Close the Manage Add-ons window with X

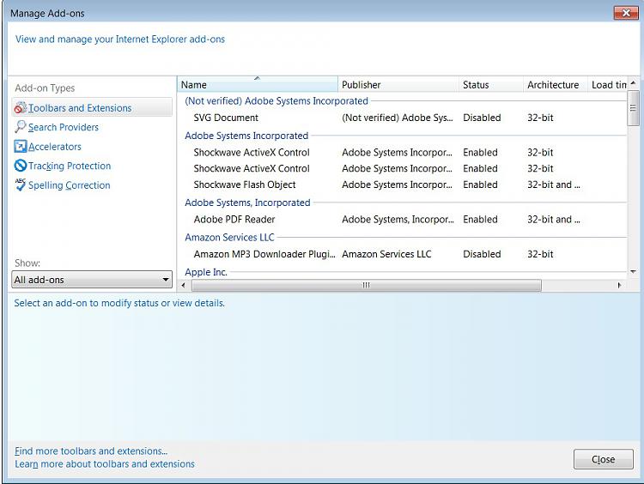click(x=626, y=13)
